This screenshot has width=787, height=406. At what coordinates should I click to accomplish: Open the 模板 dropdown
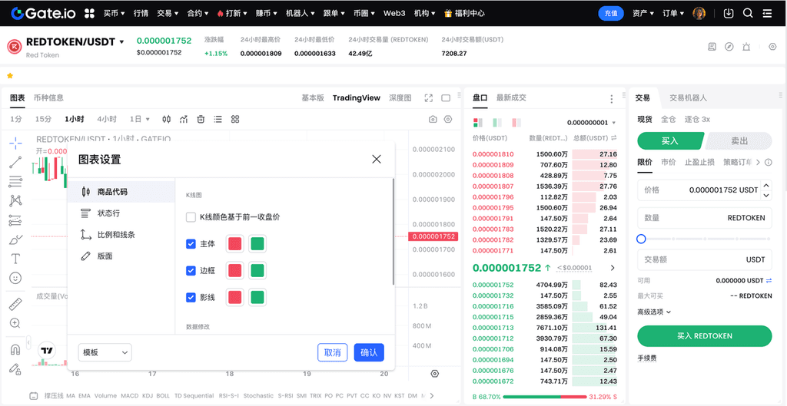105,352
